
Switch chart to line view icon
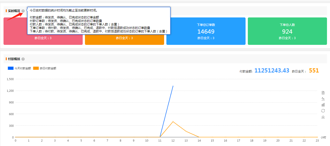[x=323, y=99]
